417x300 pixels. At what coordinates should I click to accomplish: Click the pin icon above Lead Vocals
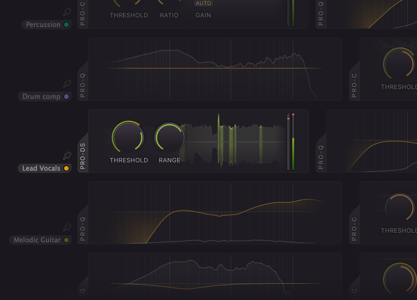click(x=67, y=156)
